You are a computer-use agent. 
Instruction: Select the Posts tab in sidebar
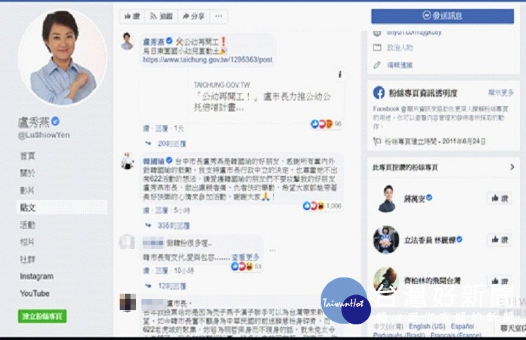tap(62, 208)
